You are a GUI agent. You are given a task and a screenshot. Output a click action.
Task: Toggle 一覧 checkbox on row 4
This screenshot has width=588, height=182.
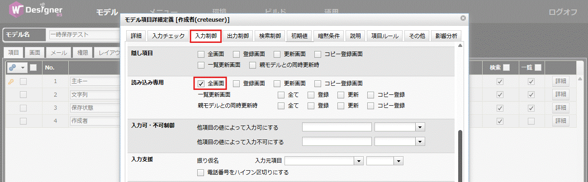(x=531, y=121)
